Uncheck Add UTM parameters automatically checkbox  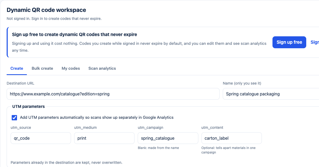pyautogui.click(x=14, y=117)
